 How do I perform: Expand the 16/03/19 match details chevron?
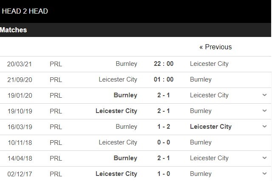pyautogui.click(x=264, y=127)
